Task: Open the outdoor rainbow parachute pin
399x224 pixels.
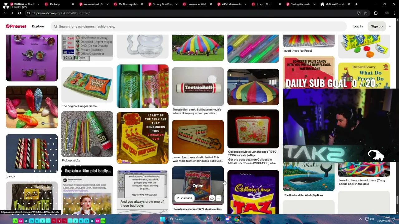Action: click(198, 48)
